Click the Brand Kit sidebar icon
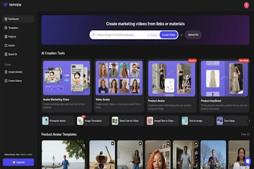 coord(6,54)
